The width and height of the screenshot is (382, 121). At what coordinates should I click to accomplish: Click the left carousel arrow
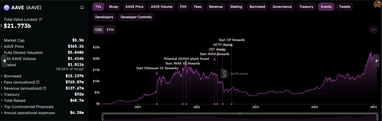point(4,61)
